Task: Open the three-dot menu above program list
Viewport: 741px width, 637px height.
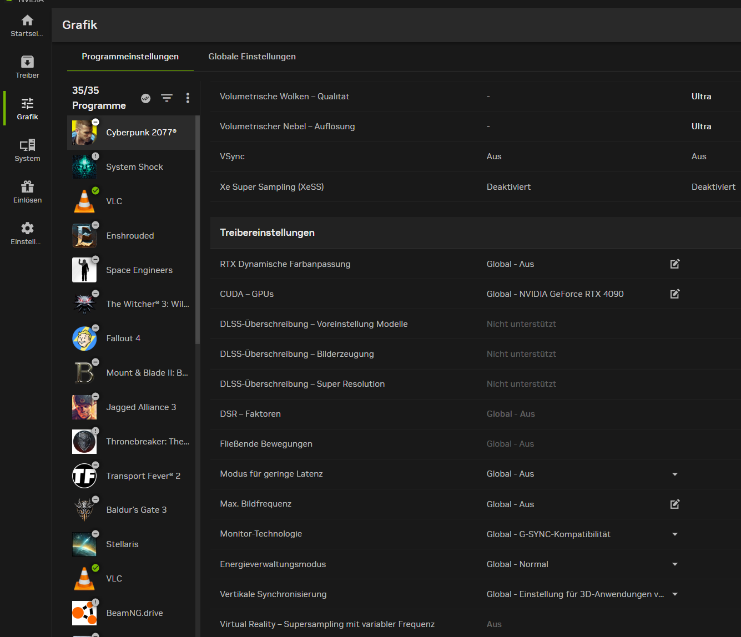Action: 188,98
